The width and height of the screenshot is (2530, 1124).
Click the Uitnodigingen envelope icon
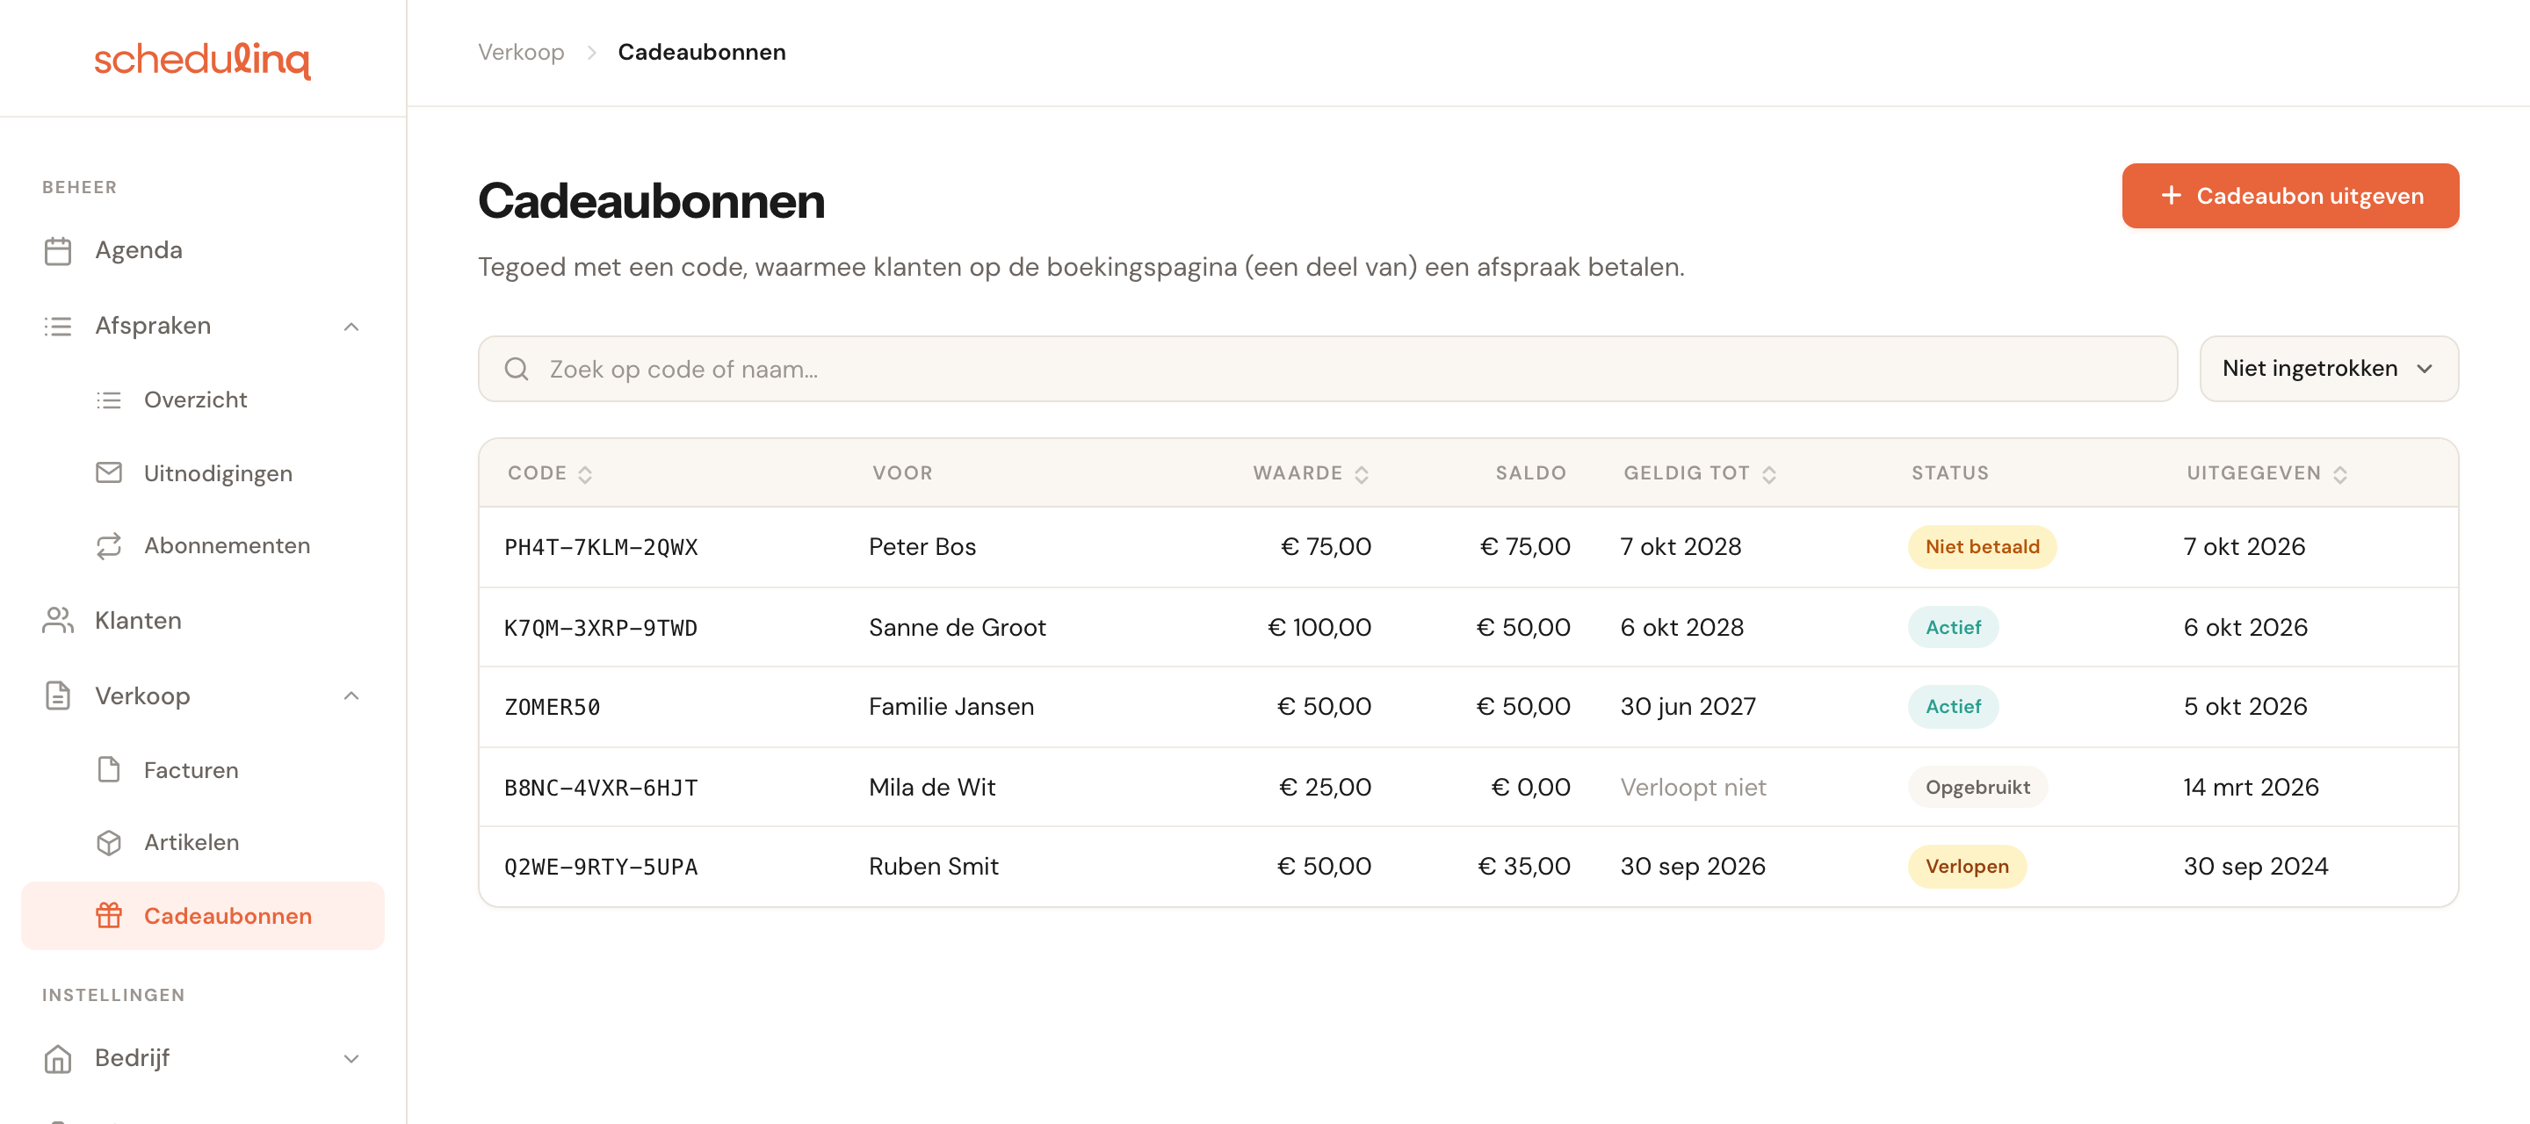(109, 473)
